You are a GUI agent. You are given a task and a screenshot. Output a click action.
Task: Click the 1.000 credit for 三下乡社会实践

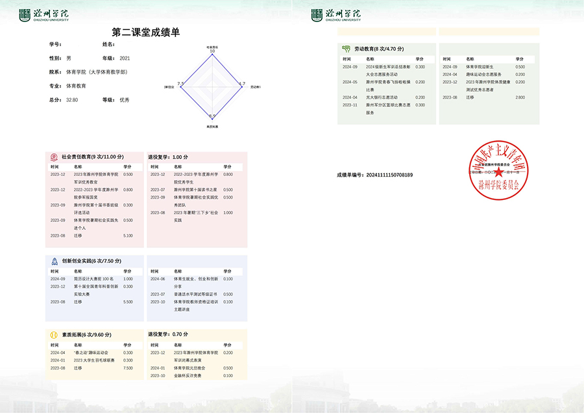pyautogui.click(x=228, y=213)
